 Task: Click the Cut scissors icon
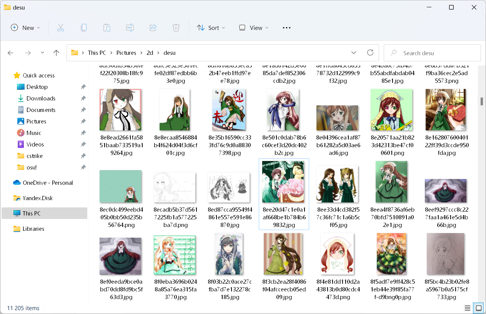61,28
